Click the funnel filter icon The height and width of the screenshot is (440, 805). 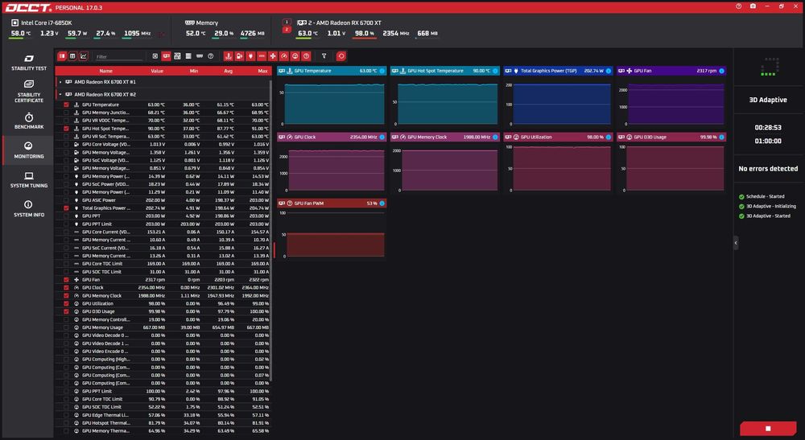coord(324,56)
